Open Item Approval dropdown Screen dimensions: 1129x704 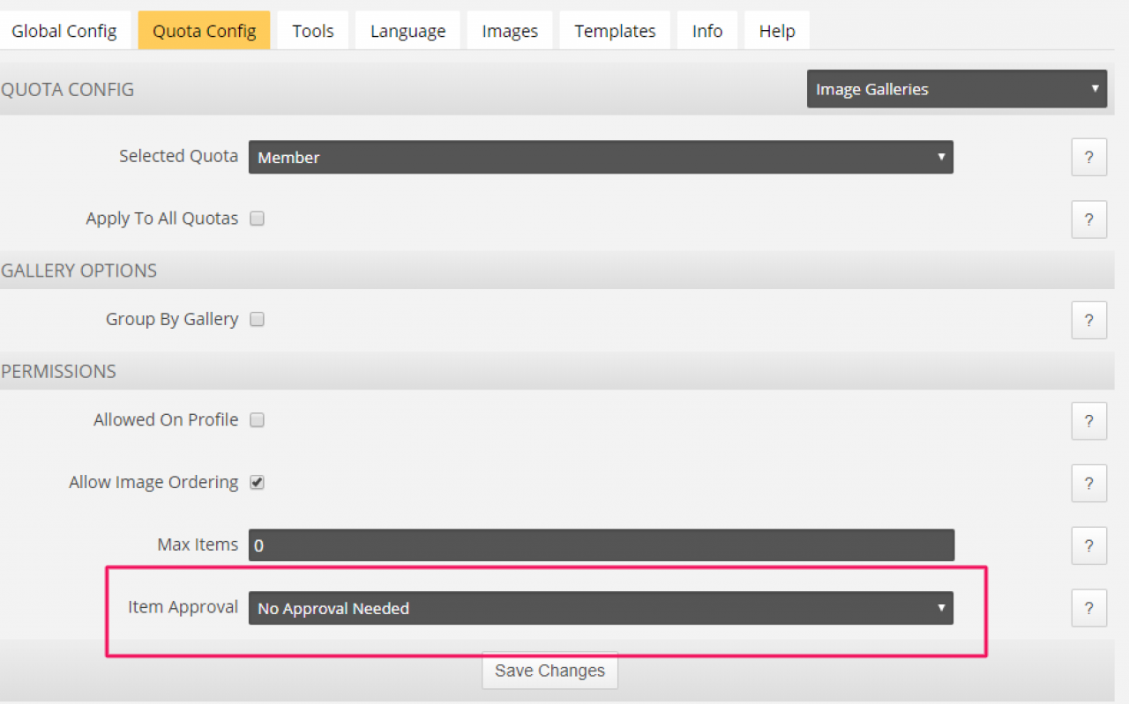coord(600,608)
